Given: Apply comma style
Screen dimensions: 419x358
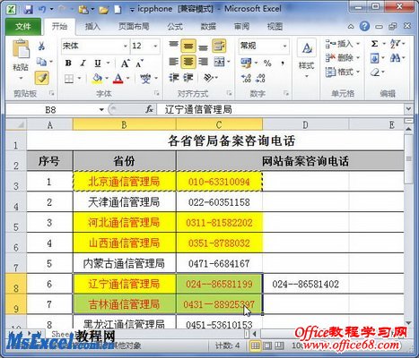Looking at the screenshot, I should click(x=283, y=64).
